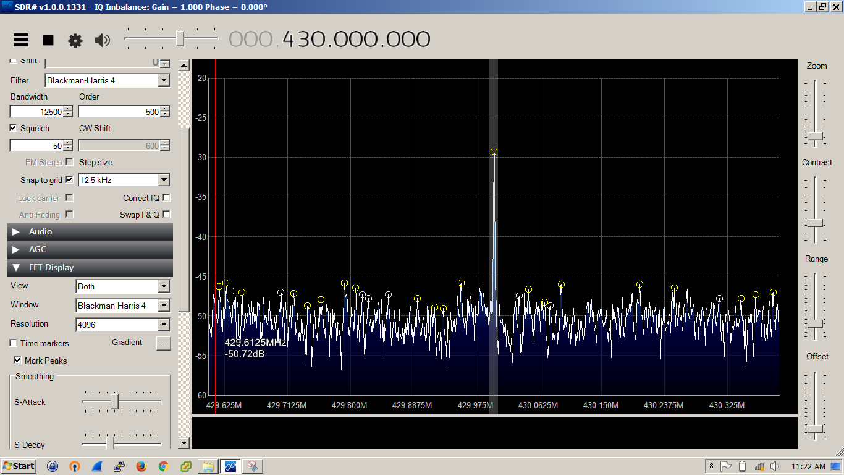Open Windows Explorer folder in taskbar
Screen dimensions: 844x475
208,466
